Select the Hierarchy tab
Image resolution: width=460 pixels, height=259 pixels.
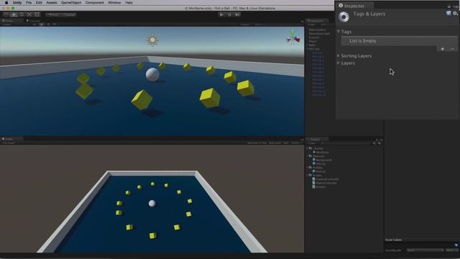pos(316,21)
